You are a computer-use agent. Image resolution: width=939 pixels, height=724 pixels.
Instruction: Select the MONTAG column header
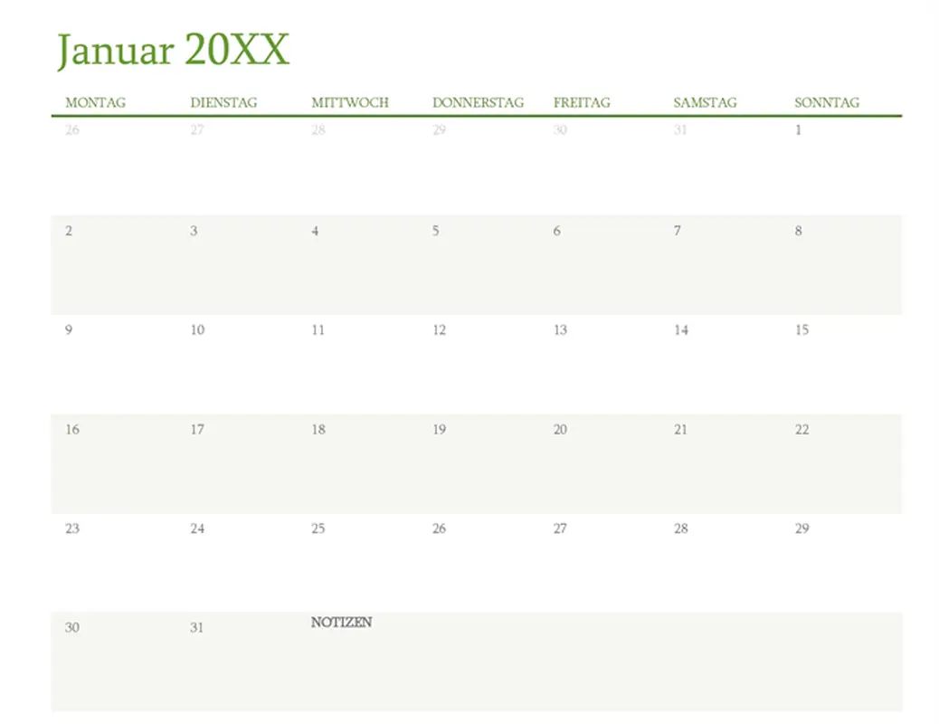tap(96, 102)
